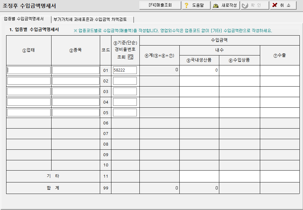Click 기타 row 국내생산품 cell
Viewport: 303px width, 210px height.
pos(199,176)
